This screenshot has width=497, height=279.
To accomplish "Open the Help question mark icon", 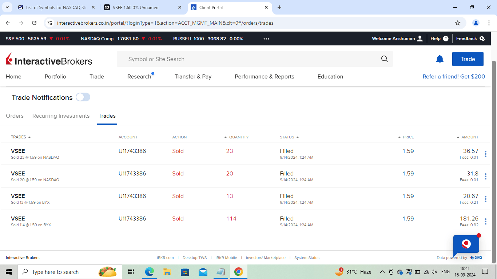I will [x=446, y=39].
